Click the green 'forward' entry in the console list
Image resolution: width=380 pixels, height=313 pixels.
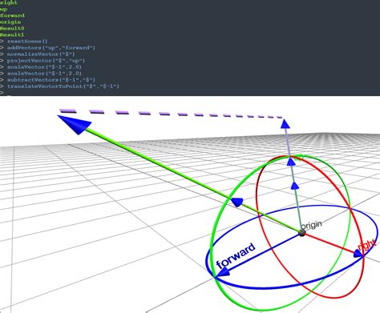point(12,15)
